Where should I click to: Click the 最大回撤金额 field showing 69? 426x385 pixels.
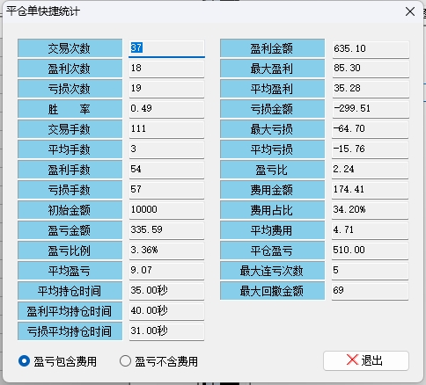pos(371,291)
